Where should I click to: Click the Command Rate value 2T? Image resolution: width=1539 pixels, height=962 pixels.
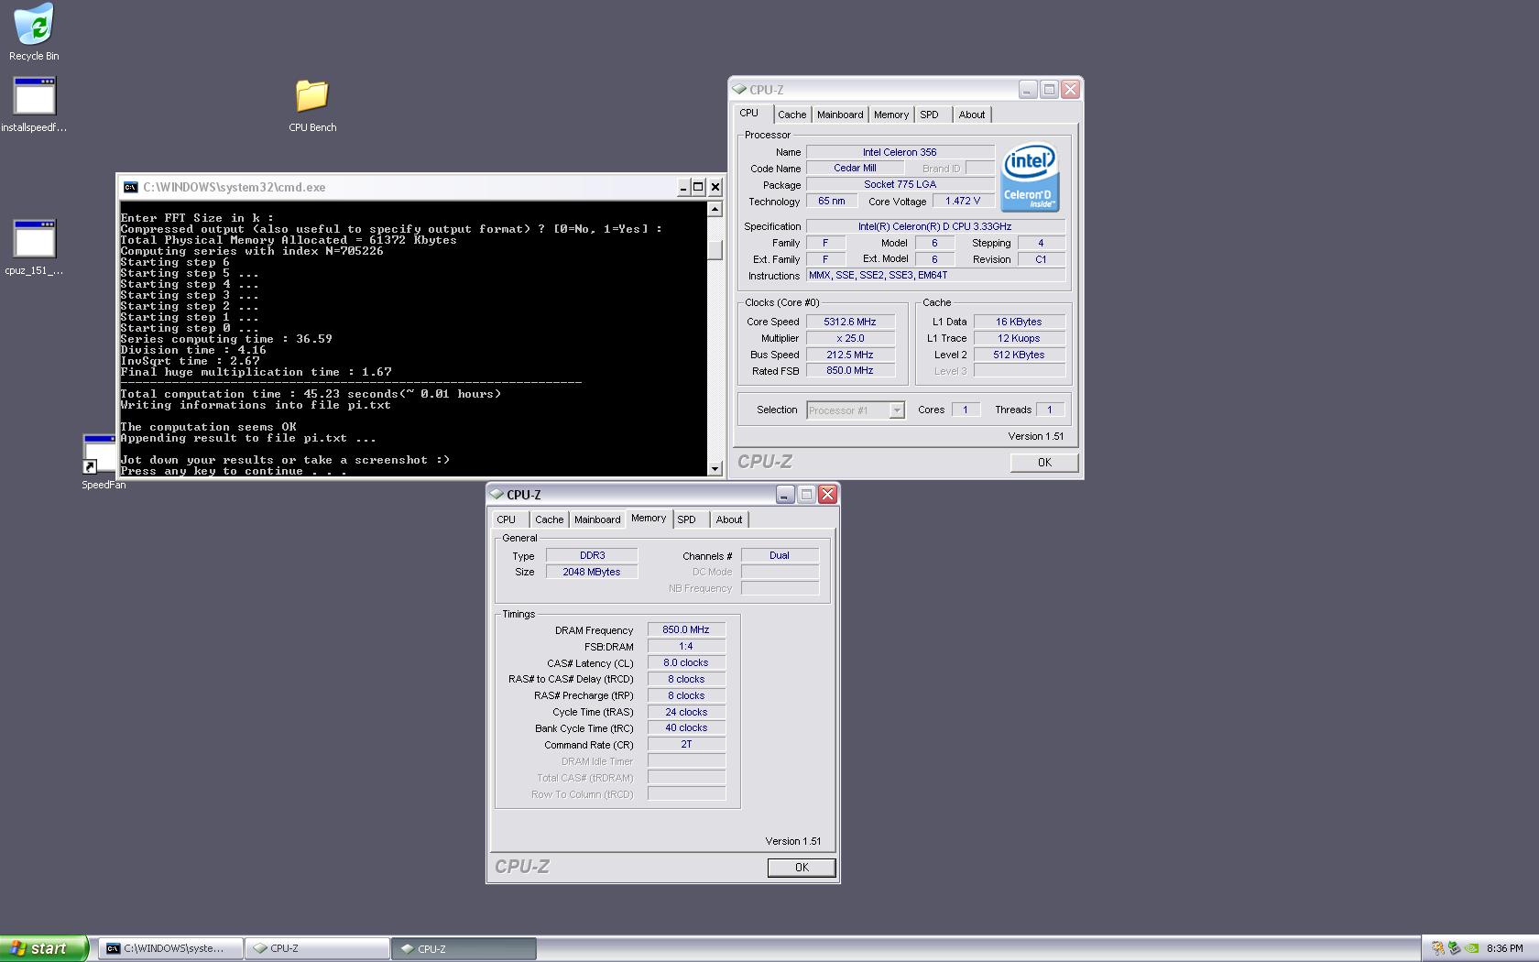(x=686, y=744)
